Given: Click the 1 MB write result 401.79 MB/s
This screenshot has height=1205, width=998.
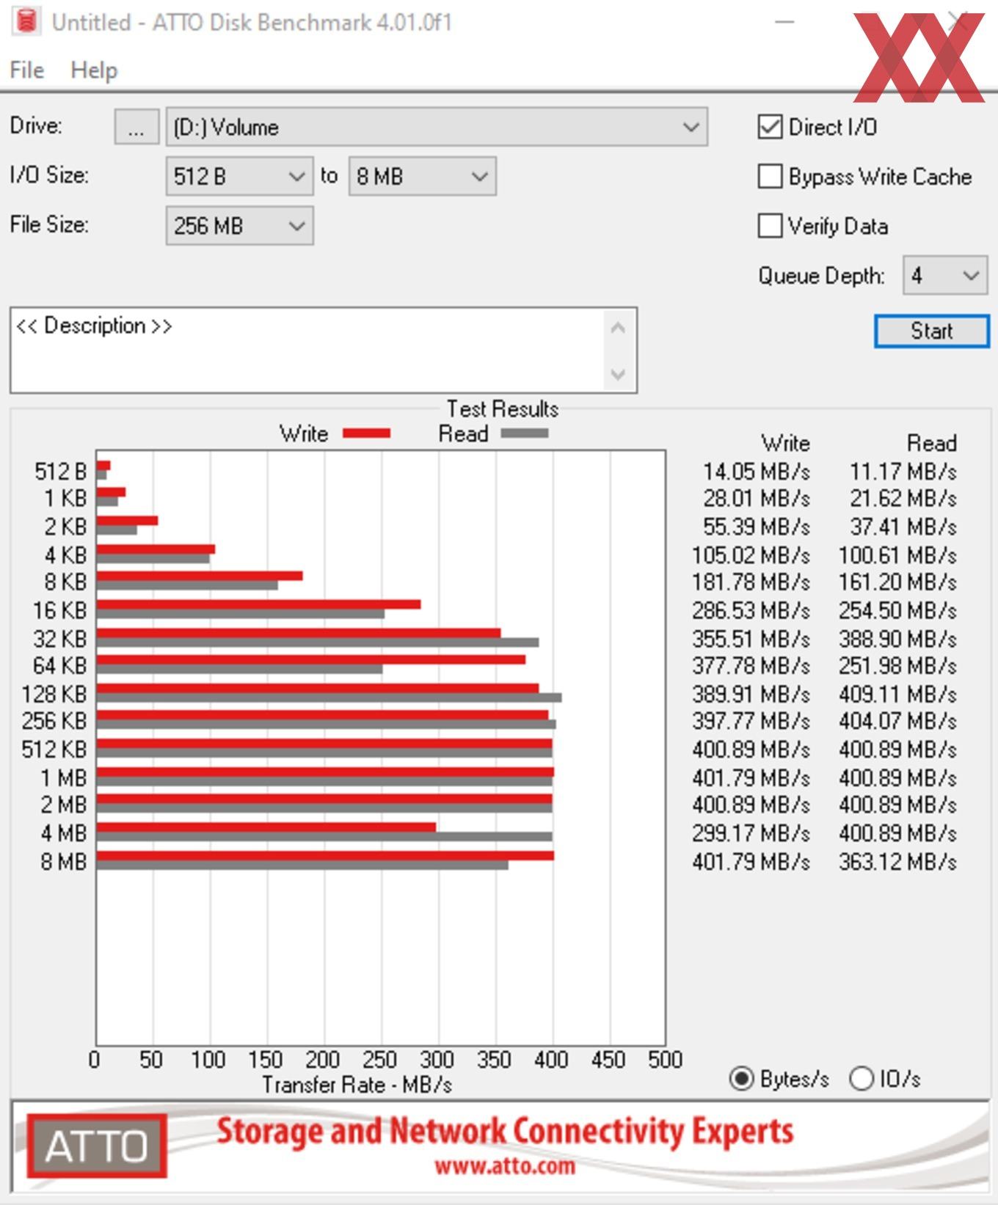Looking at the screenshot, I should pyautogui.click(x=751, y=777).
